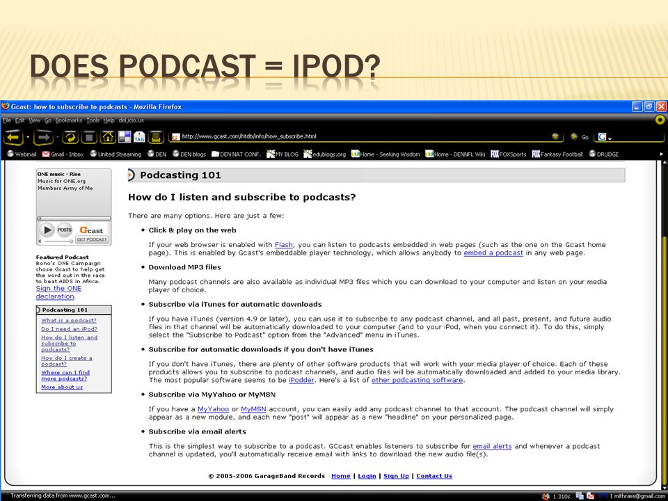Open the Help menu
Image resolution: width=668 pixels, height=501 pixels.
(x=109, y=120)
